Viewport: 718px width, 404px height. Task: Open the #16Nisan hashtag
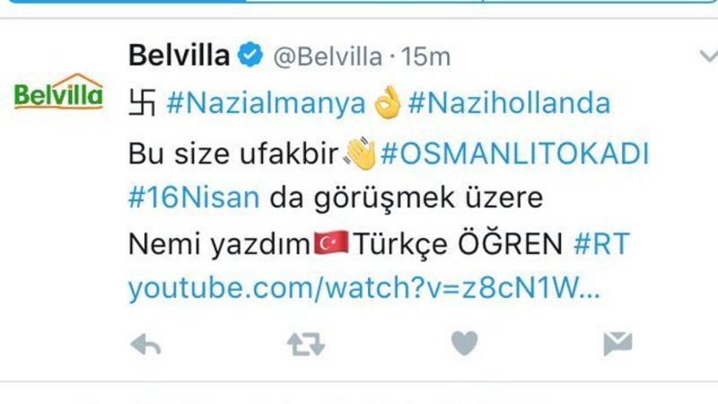[194, 198]
